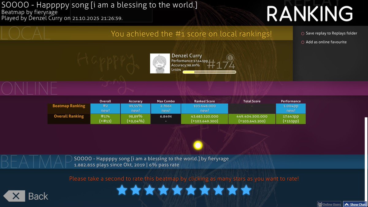Click the Overall Ranking row label
Image resolution: width=368 pixels, height=207 pixels.
(69, 117)
